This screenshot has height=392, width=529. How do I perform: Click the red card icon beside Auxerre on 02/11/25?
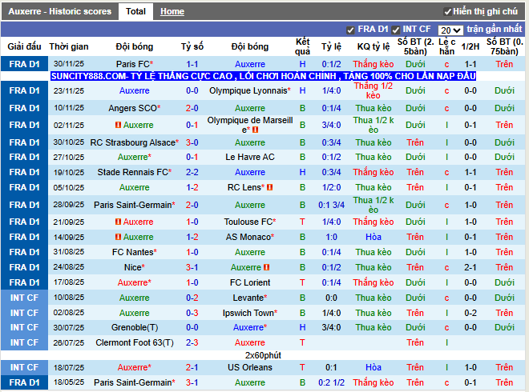pyautogui.click(x=118, y=125)
